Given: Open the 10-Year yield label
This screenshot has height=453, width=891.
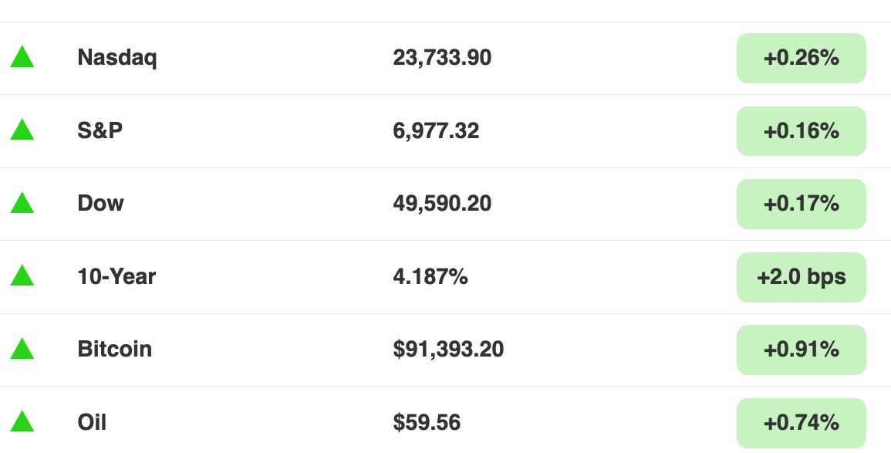Looking at the screenshot, I should tap(116, 276).
